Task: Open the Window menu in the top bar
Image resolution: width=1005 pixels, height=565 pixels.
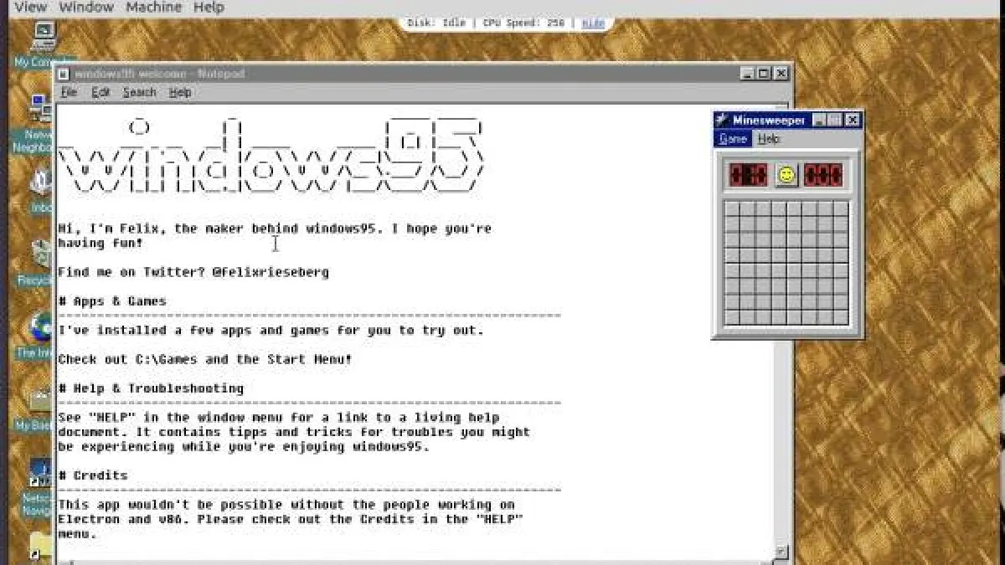Action: click(86, 8)
